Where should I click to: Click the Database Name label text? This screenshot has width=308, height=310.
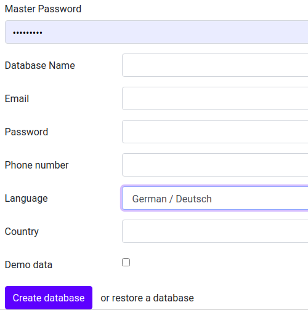pyautogui.click(x=40, y=65)
